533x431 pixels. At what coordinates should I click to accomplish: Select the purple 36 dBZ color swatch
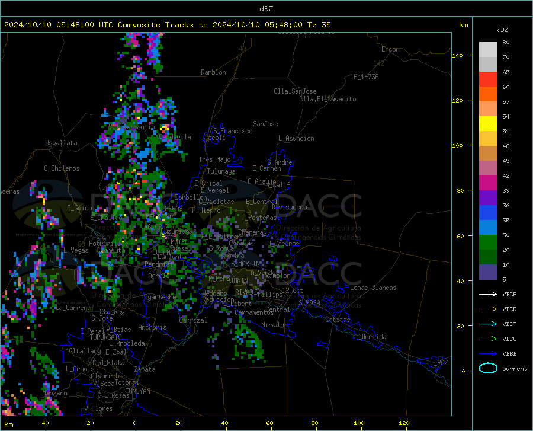point(488,198)
